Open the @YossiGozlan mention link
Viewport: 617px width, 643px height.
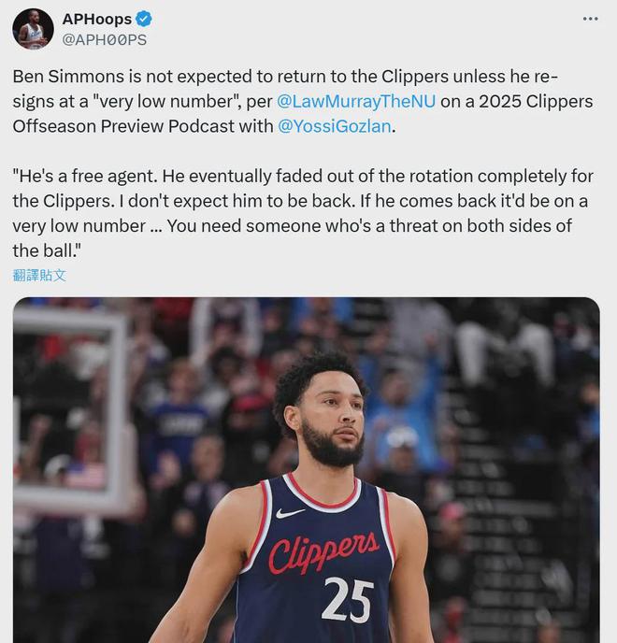click(x=335, y=126)
